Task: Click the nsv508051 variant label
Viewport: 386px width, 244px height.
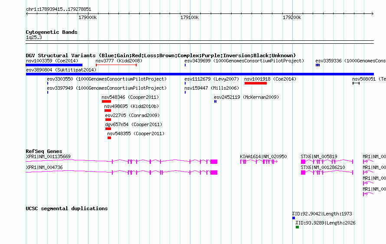Action: point(369,79)
